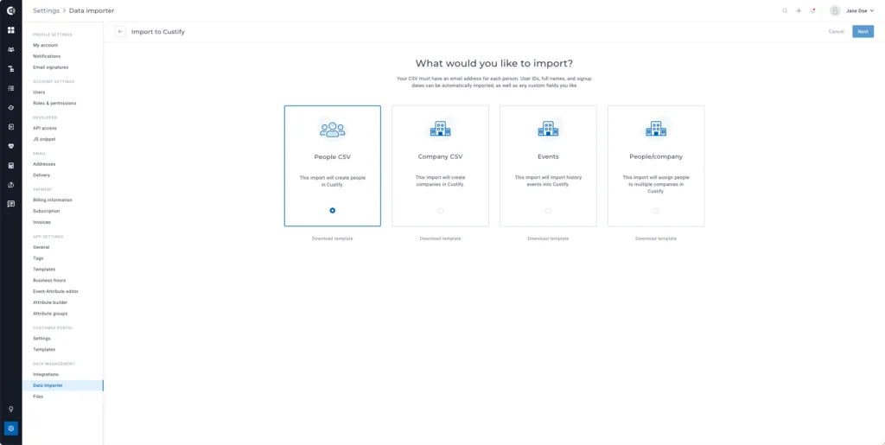The image size is (885, 445).
Task: Click the back arrow beside Import to Custify
Action: click(x=120, y=32)
